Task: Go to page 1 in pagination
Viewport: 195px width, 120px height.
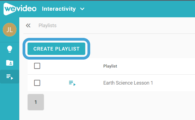Action: tap(36, 102)
